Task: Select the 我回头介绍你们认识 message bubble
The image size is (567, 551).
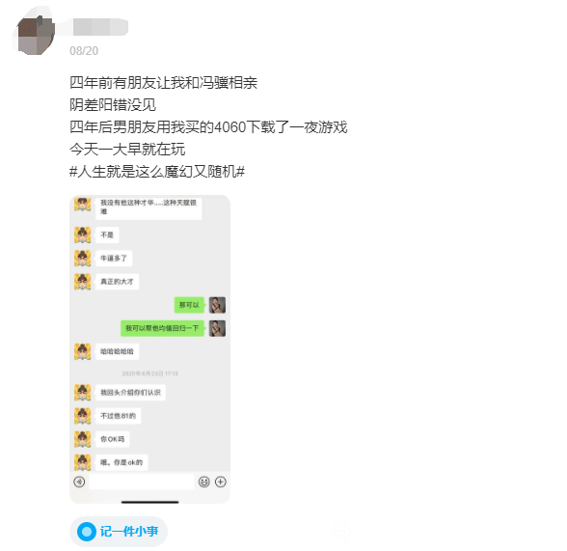Action: click(x=130, y=393)
